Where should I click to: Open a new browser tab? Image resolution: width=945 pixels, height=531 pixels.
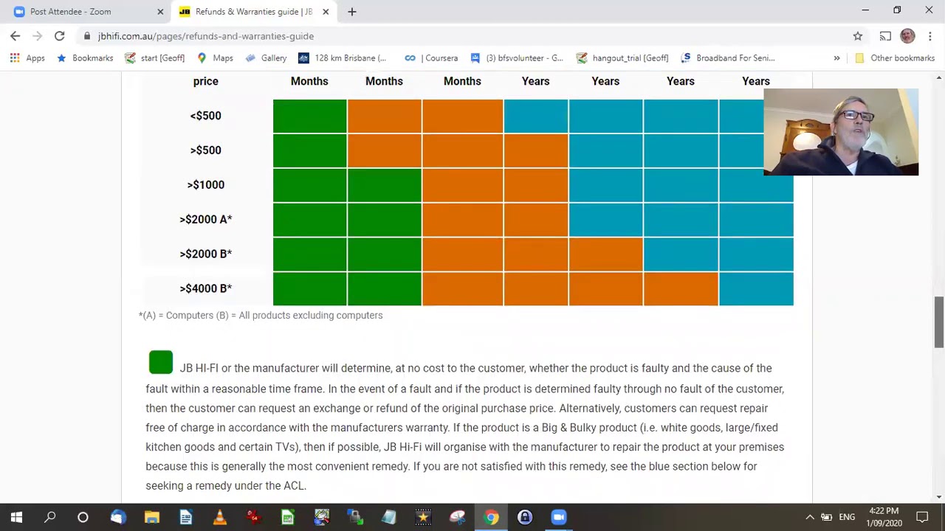click(351, 11)
